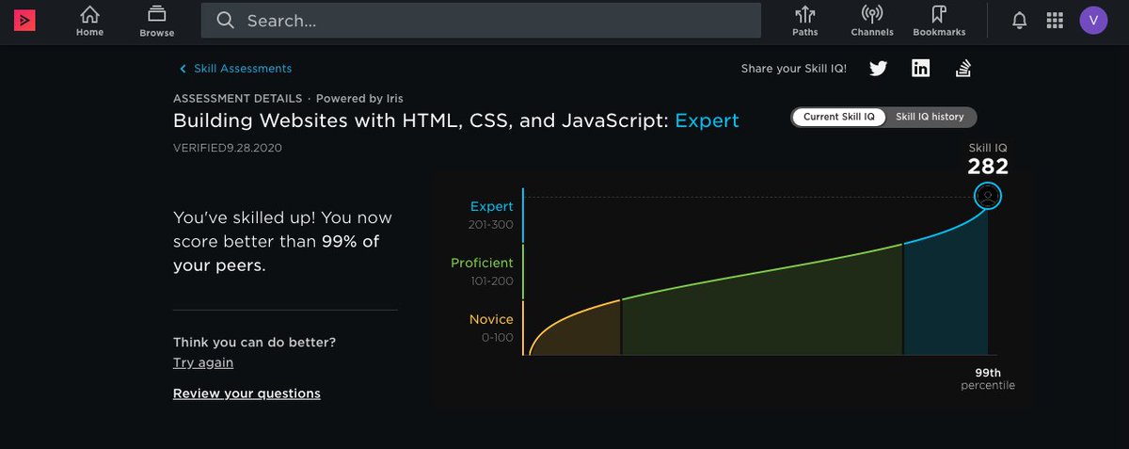The width and height of the screenshot is (1129, 449).
Task: Share Skill IQ on LinkedIn
Action: (920, 68)
